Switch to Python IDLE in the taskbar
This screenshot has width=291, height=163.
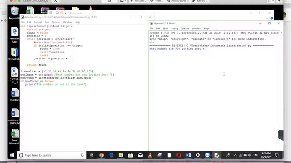[216, 155]
